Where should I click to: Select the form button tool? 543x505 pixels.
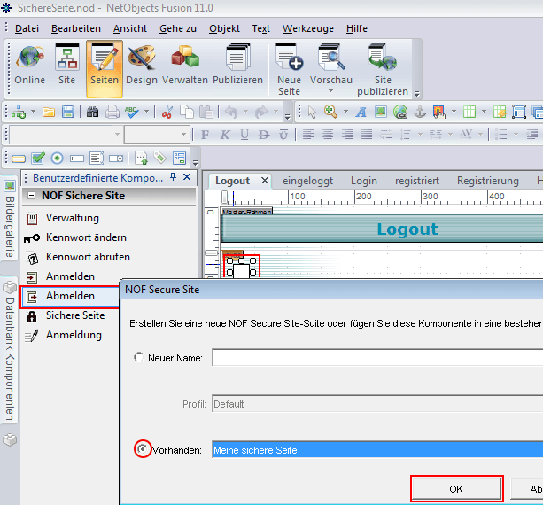click(19, 159)
